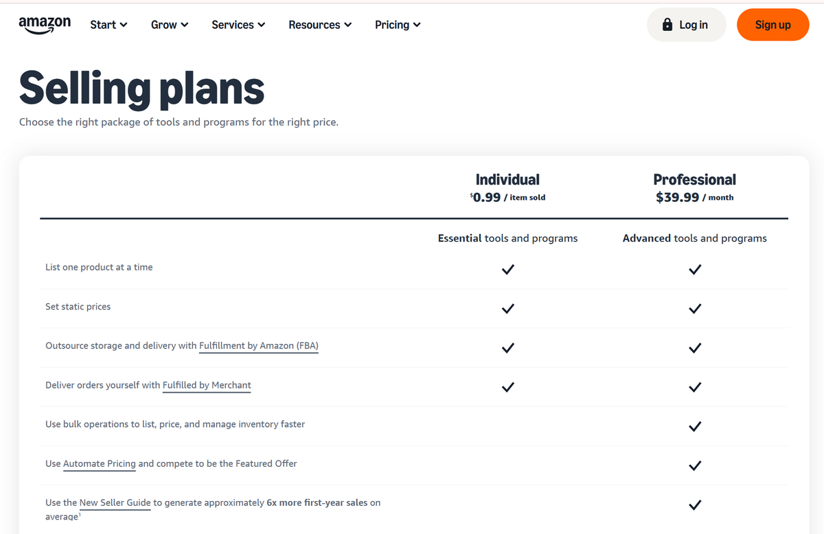Expand the Grow dropdown chevron
This screenshot has height=534, width=824.
(184, 25)
